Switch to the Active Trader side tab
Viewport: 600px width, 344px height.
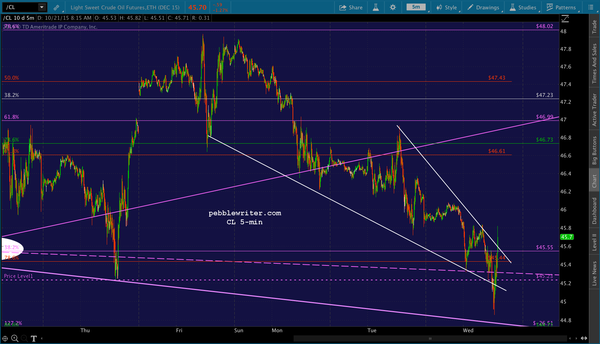pos(594,110)
